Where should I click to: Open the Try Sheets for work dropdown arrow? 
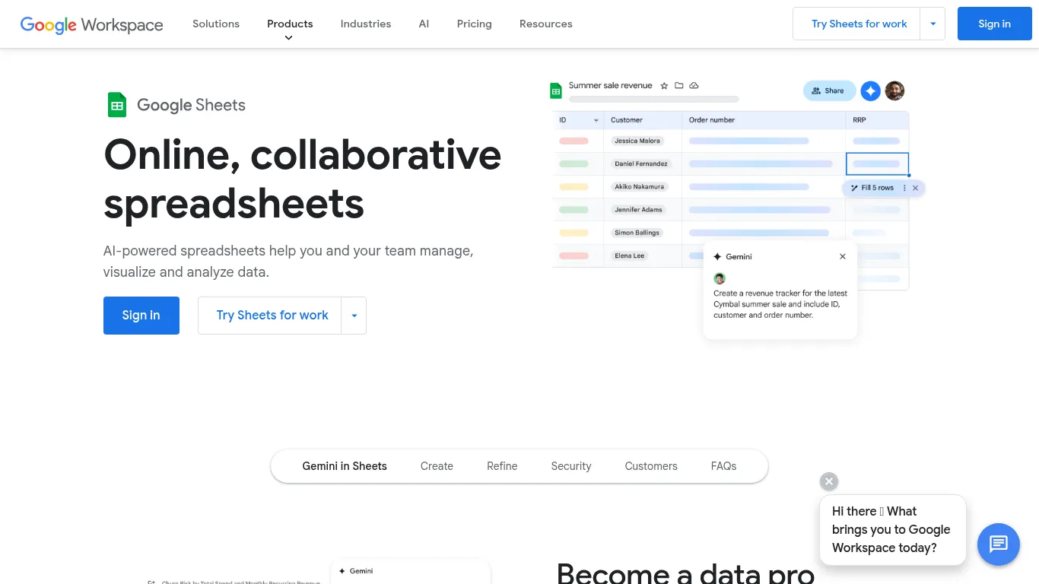coord(933,24)
